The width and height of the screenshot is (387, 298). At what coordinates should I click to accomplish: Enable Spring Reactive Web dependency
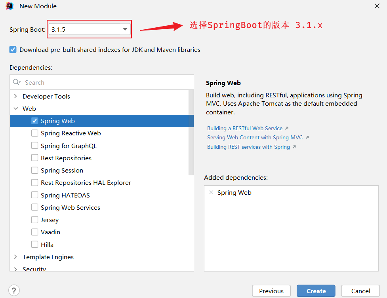coord(34,133)
